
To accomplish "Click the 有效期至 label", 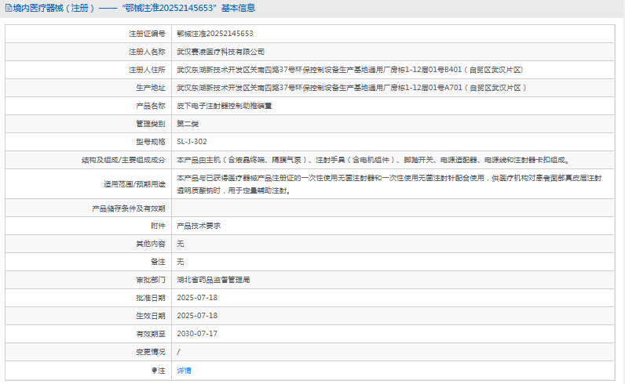I will 150,334.
